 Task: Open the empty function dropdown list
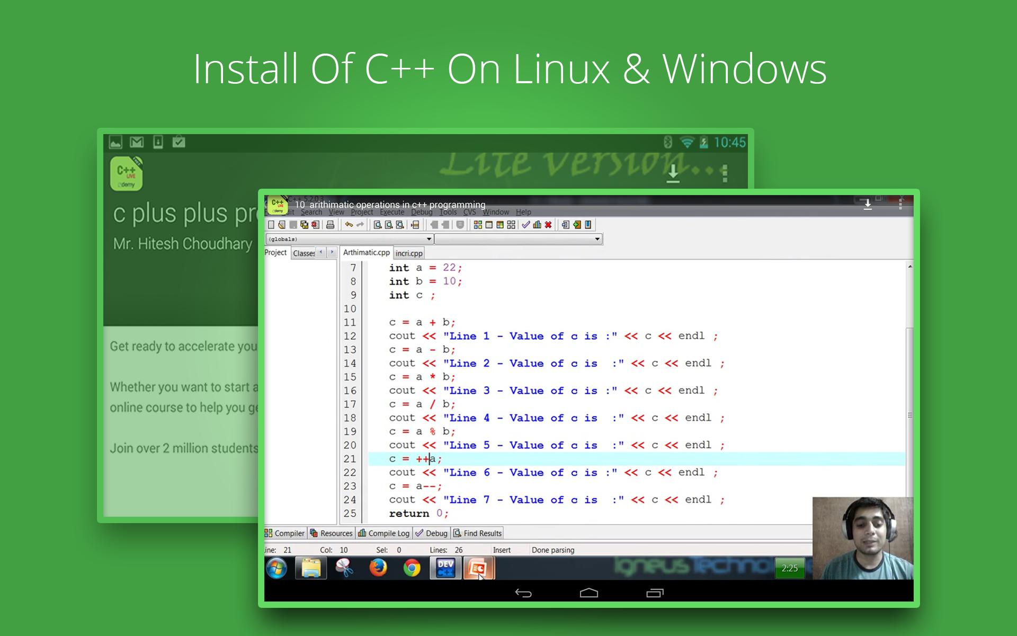pyautogui.click(x=597, y=239)
